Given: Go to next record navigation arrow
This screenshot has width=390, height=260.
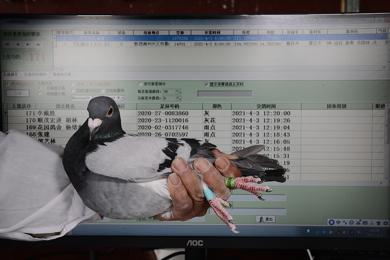Looking at the screenshot, I should pyautogui.click(x=28, y=44).
